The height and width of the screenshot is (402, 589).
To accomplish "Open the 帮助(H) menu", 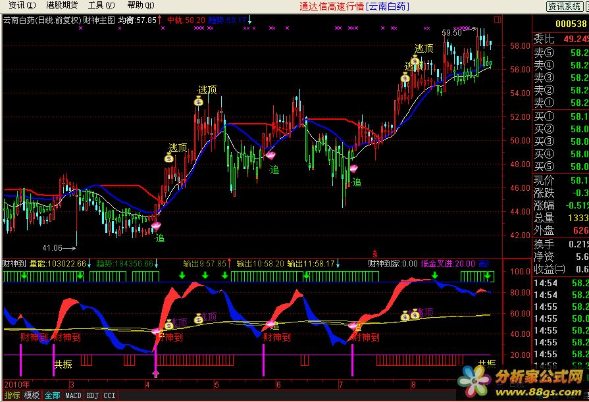I will (140, 5).
